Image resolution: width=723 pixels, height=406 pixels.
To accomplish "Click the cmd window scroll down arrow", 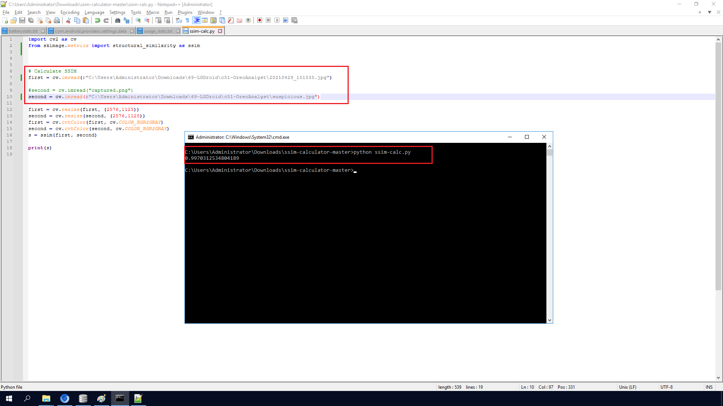I will click(549, 320).
